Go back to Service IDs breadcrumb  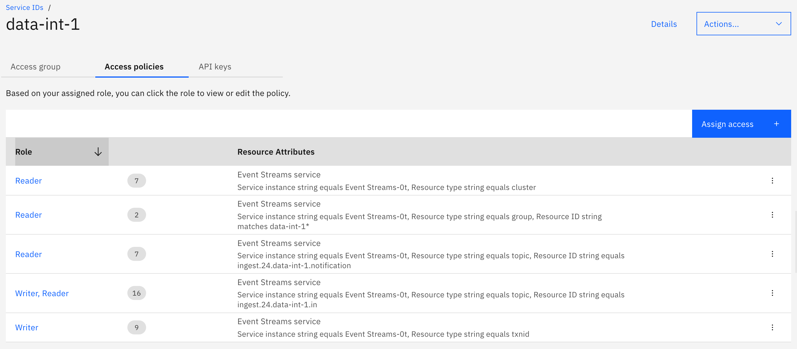pyautogui.click(x=25, y=7)
